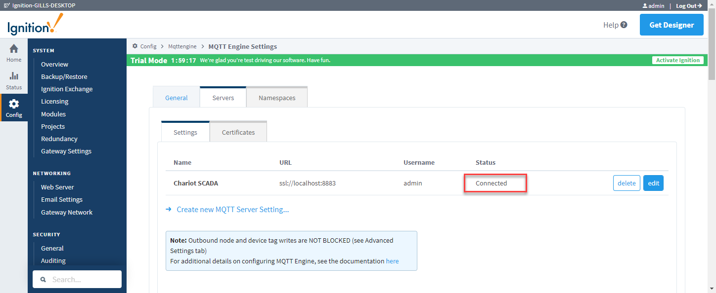Click the Config breadcrumb link
The width and height of the screenshot is (716, 293).
[148, 46]
